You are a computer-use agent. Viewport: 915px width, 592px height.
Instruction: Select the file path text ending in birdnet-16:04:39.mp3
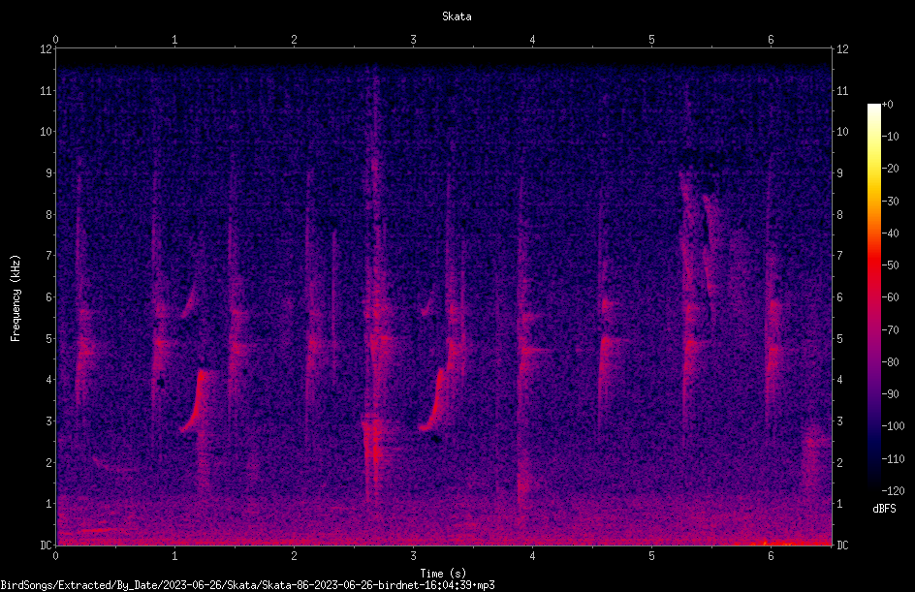click(247, 585)
